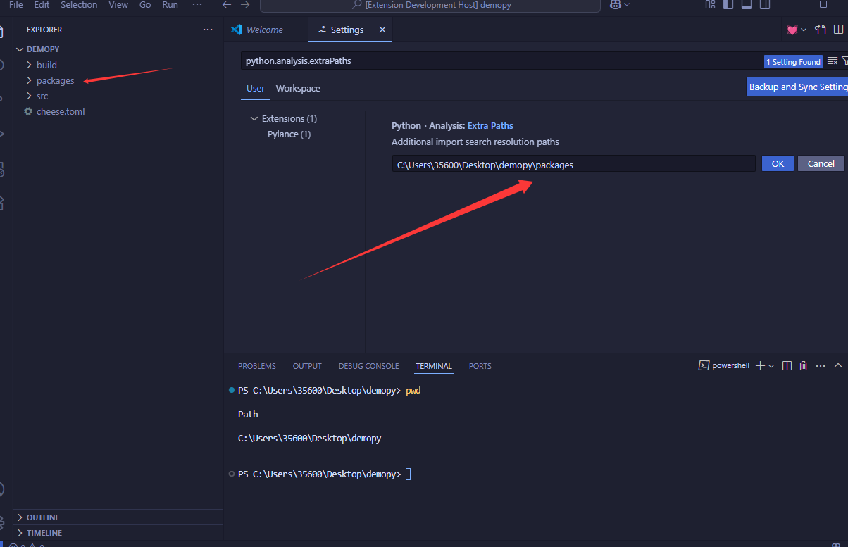
Task: Open the Edit menu
Action: pos(42,4)
